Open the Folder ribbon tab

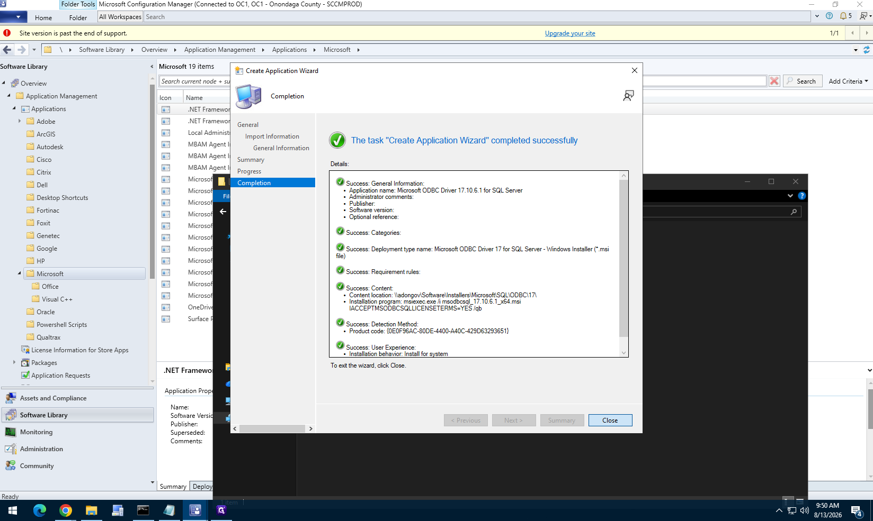(x=78, y=17)
